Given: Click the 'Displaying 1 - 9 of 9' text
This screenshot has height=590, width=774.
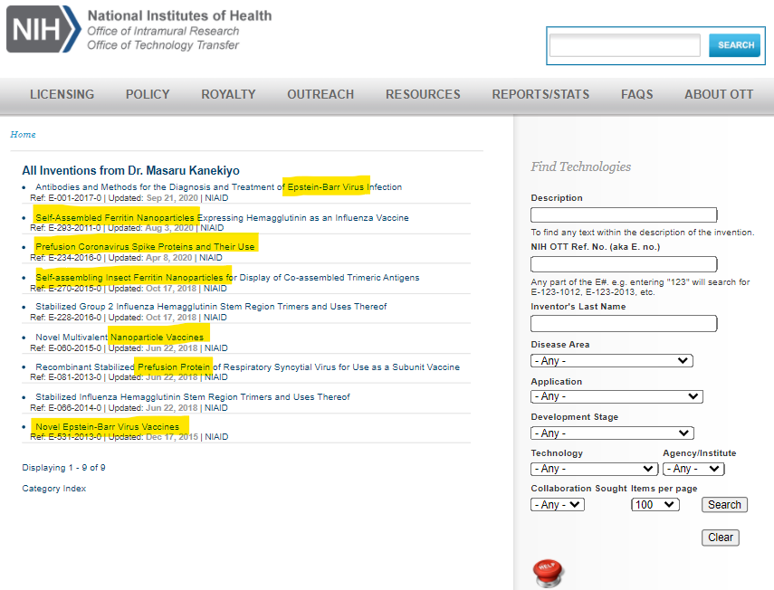Looking at the screenshot, I should coord(63,468).
